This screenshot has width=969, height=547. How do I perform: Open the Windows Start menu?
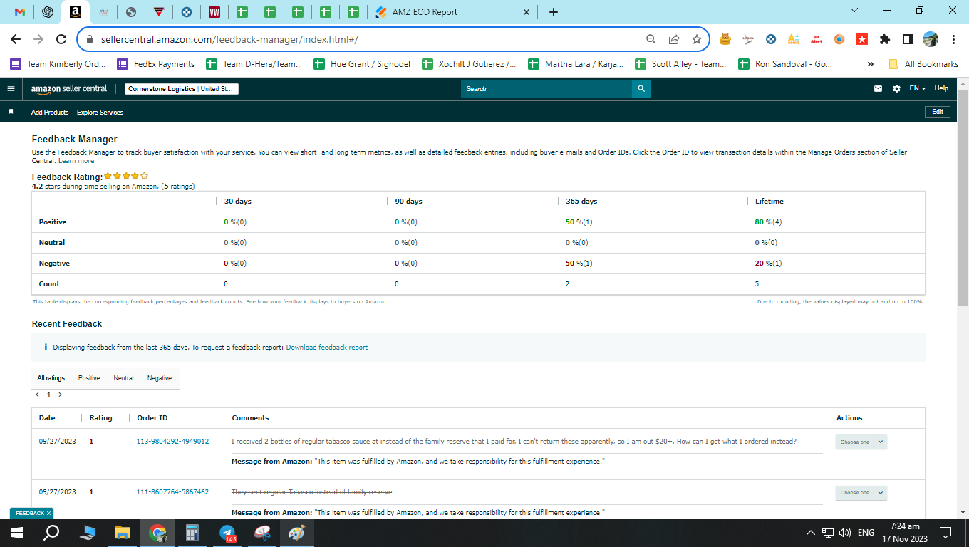17,533
